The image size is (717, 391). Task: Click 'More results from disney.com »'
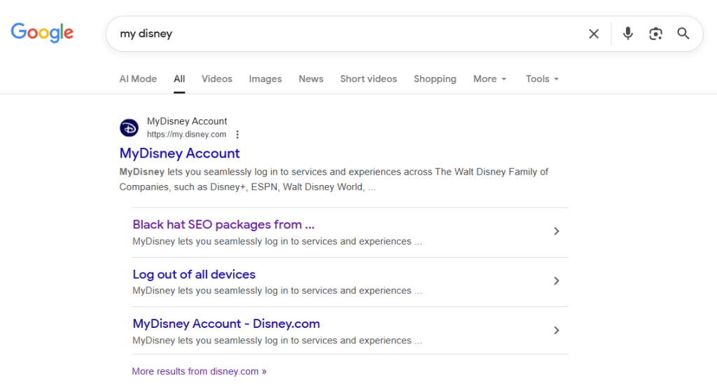coord(200,371)
